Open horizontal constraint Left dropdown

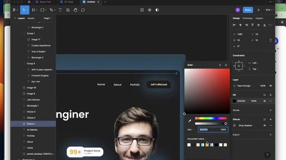(254, 63)
